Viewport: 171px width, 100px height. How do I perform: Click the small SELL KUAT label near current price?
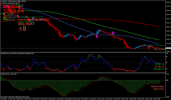pos(159,49)
